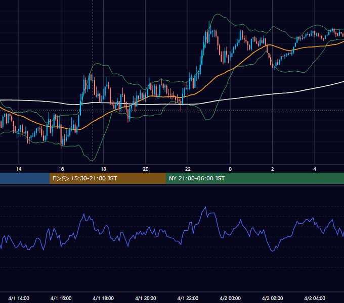Viewport: 344px width, 303px height.
Task: Click the London 15:30-21:00 JST session bar
Action: coord(107,178)
